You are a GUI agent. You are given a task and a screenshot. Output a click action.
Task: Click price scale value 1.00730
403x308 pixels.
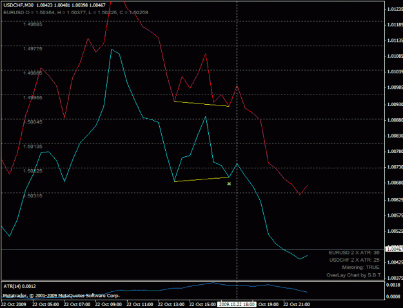(395, 167)
